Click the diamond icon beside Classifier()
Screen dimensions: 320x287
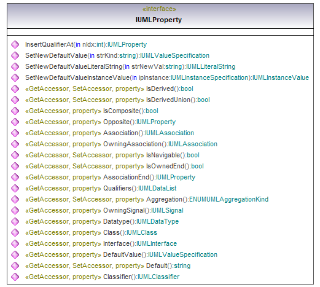click(x=15, y=277)
